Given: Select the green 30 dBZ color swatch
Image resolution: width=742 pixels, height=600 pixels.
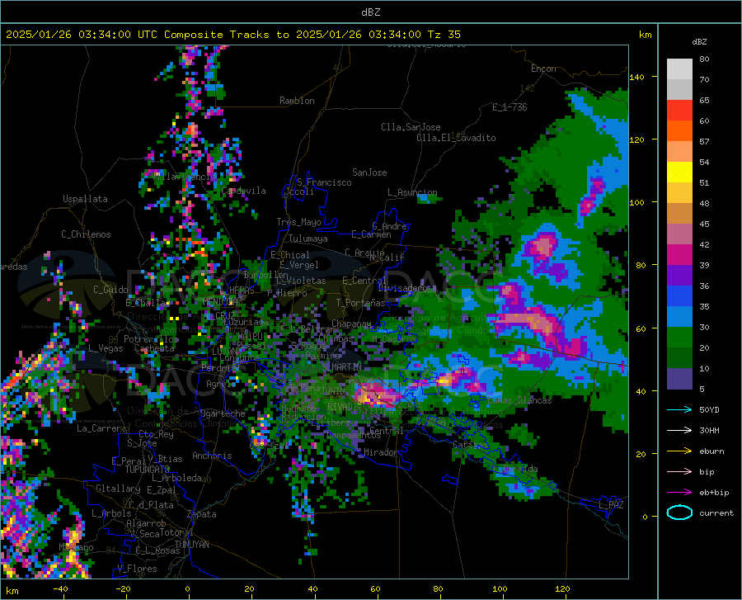Looking at the screenshot, I should (x=679, y=338).
